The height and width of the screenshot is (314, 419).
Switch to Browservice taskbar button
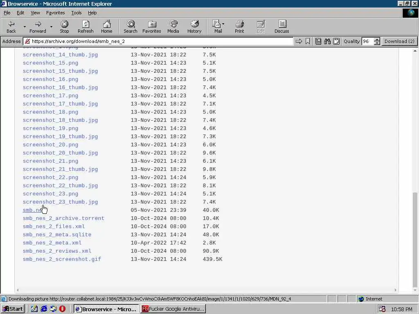[106, 309]
